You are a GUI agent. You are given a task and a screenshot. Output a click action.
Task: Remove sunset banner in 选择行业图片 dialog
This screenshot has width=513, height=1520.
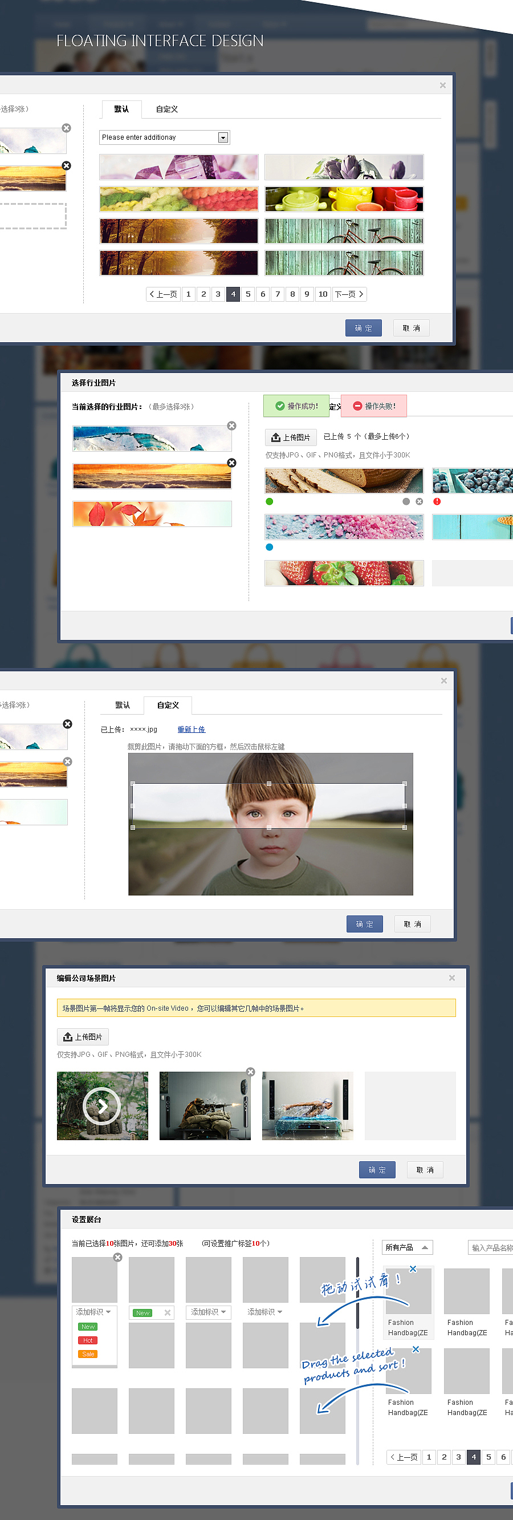[232, 463]
